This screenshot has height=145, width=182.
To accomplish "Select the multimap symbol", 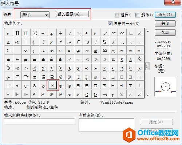I will [105, 94].
